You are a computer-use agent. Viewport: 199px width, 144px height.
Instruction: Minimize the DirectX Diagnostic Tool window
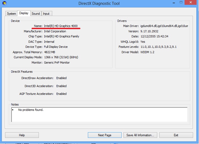[x=174, y=2]
